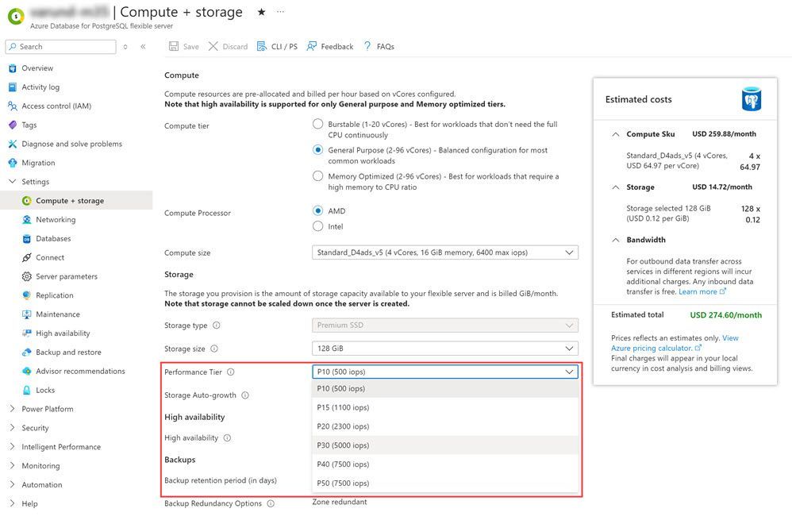Collapse the sidebar using the double-chevron icon
This screenshot has height=524, width=792.
pos(143,47)
